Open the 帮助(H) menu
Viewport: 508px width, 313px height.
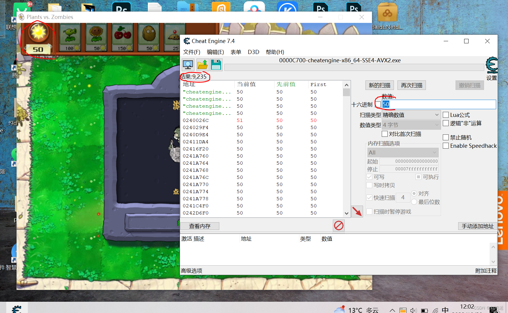coord(275,52)
